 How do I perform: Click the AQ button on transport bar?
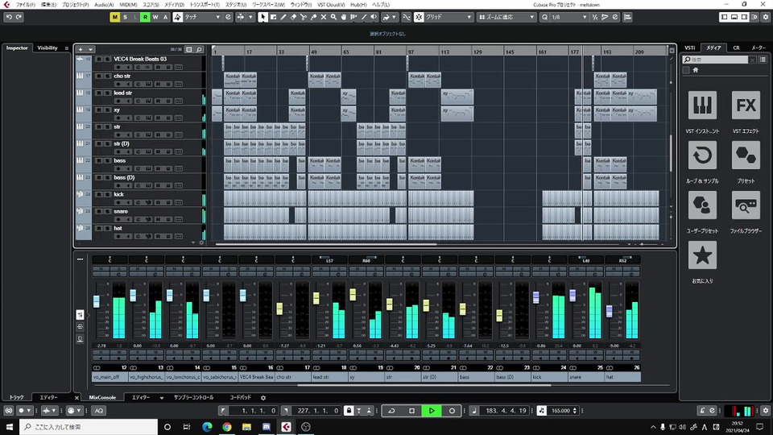tap(98, 411)
